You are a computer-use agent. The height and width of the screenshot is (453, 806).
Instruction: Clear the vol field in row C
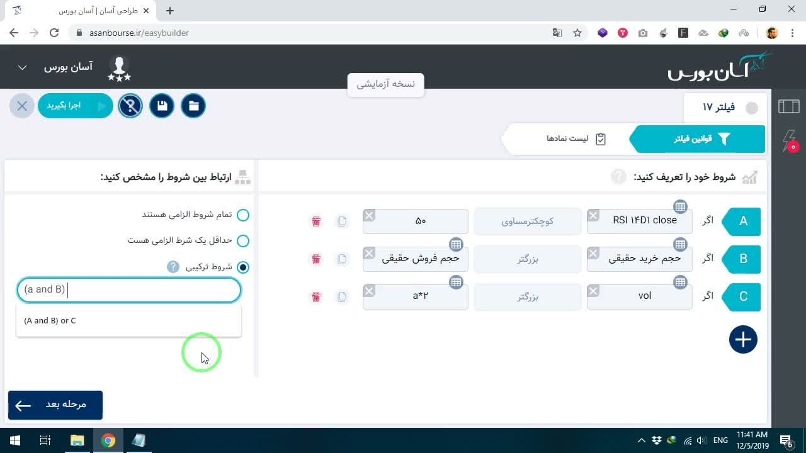[x=593, y=291]
